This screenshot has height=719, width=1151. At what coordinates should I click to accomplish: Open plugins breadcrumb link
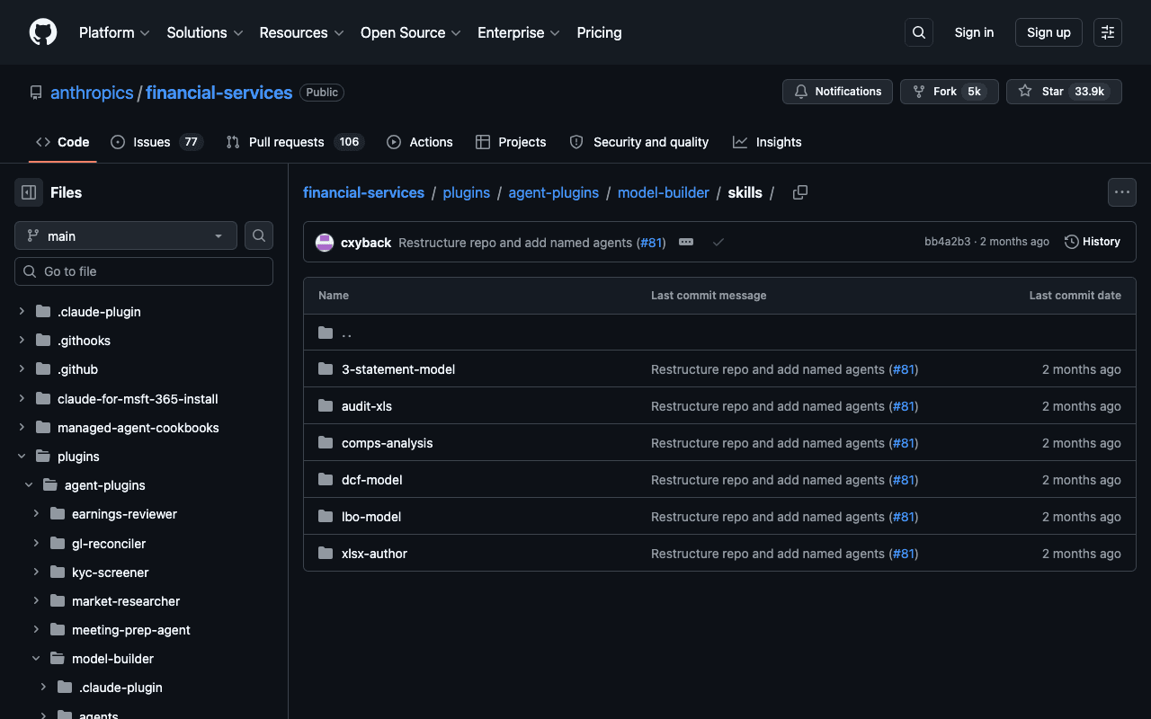click(x=467, y=192)
